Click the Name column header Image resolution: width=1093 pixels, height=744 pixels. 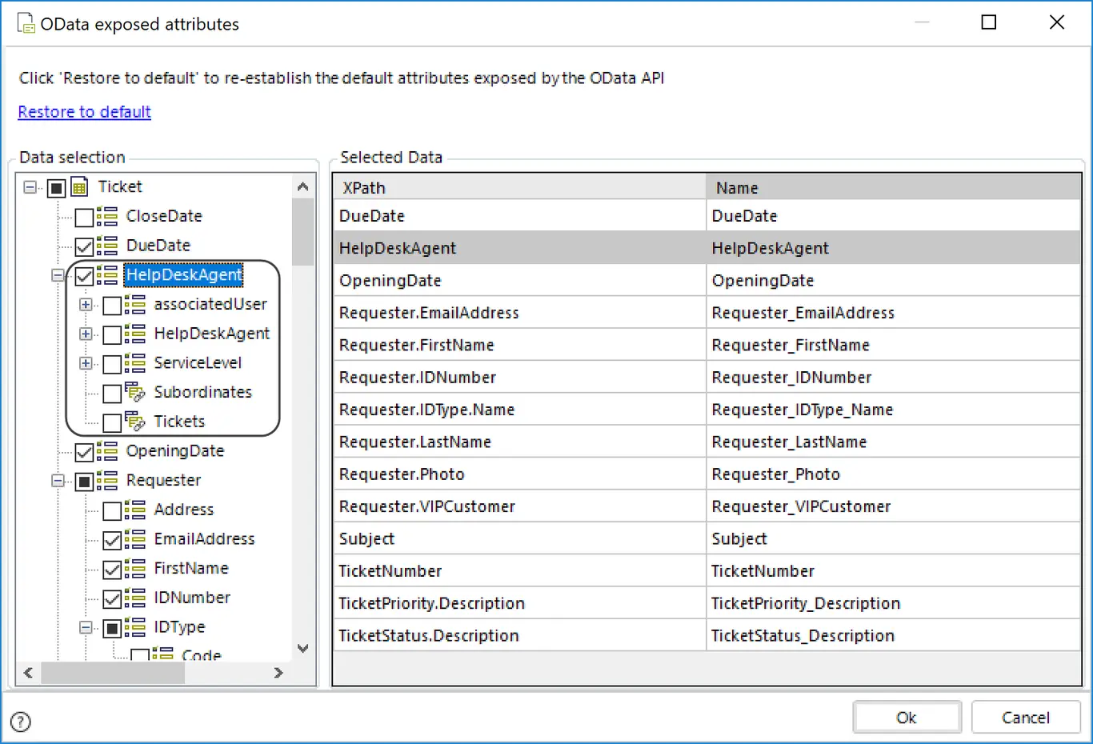click(x=894, y=187)
